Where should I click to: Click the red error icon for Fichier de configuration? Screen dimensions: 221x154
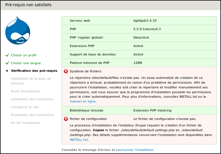[x=66, y=119]
